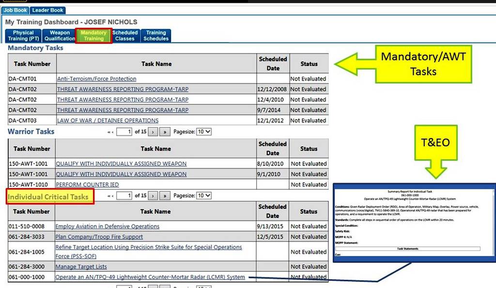Image resolution: width=496 pixels, height=288 pixels.
Task: Select task number cell 061-284-3033
Action: click(x=31, y=237)
